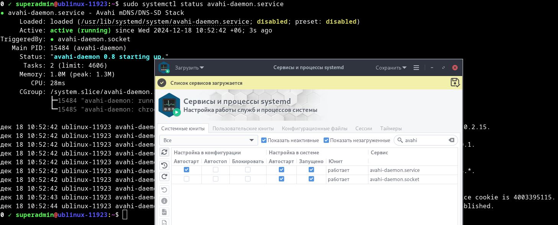558x225 pixels.
Task: Click the Запущено column header
Action: (x=311, y=161)
